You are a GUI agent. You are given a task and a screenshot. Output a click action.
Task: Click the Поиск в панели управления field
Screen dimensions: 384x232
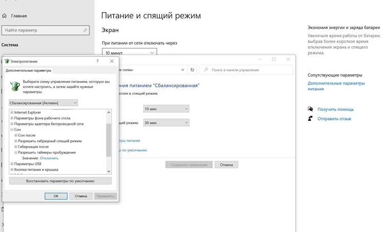[246, 70]
